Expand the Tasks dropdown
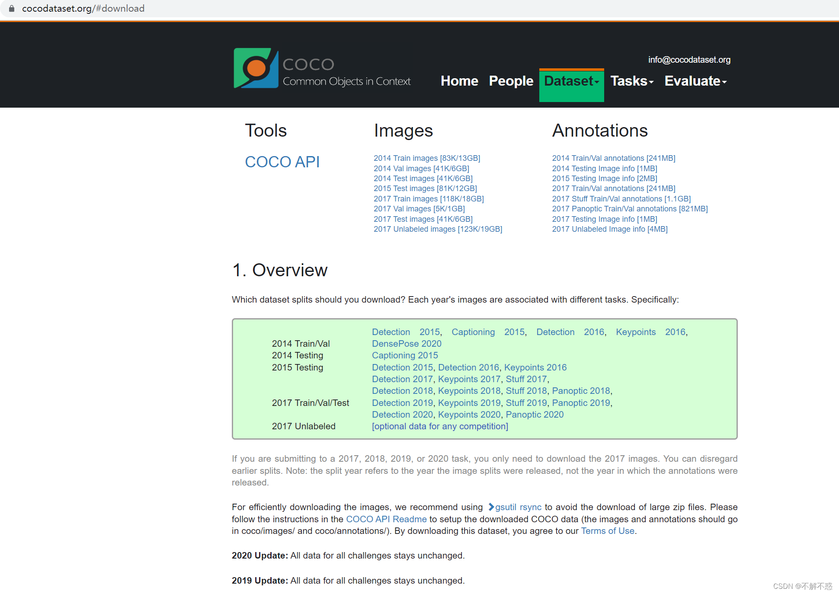Image resolution: width=839 pixels, height=594 pixels. point(631,81)
